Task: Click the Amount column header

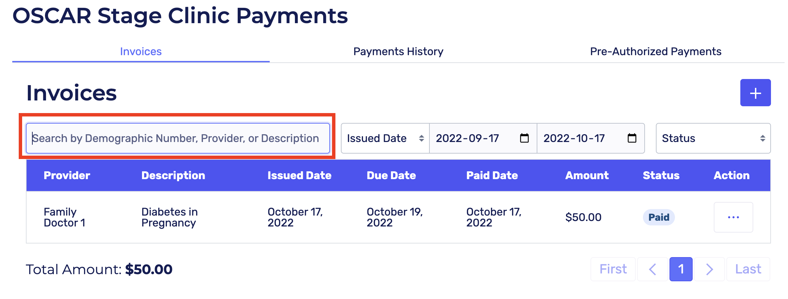Action: (587, 175)
